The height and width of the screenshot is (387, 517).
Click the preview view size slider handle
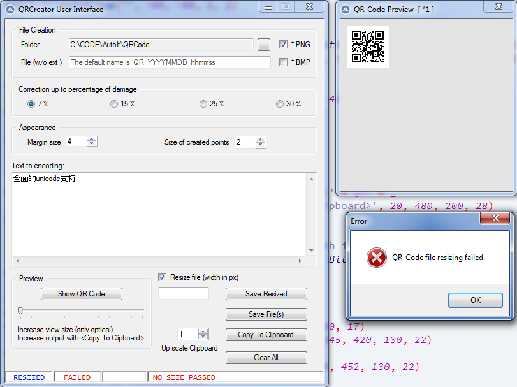pos(20,310)
